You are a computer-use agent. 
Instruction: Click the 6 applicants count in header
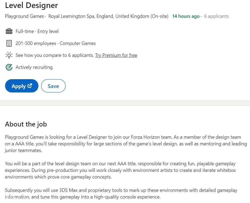(216, 16)
